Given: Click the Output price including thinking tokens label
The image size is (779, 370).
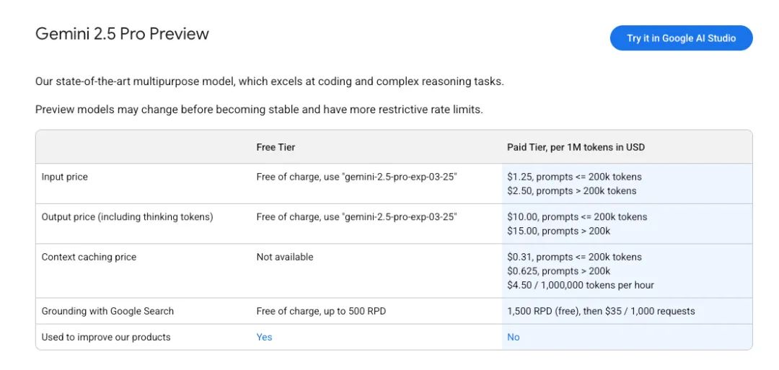Looking at the screenshot, I should pyautogui.click(x=127, y=216).
